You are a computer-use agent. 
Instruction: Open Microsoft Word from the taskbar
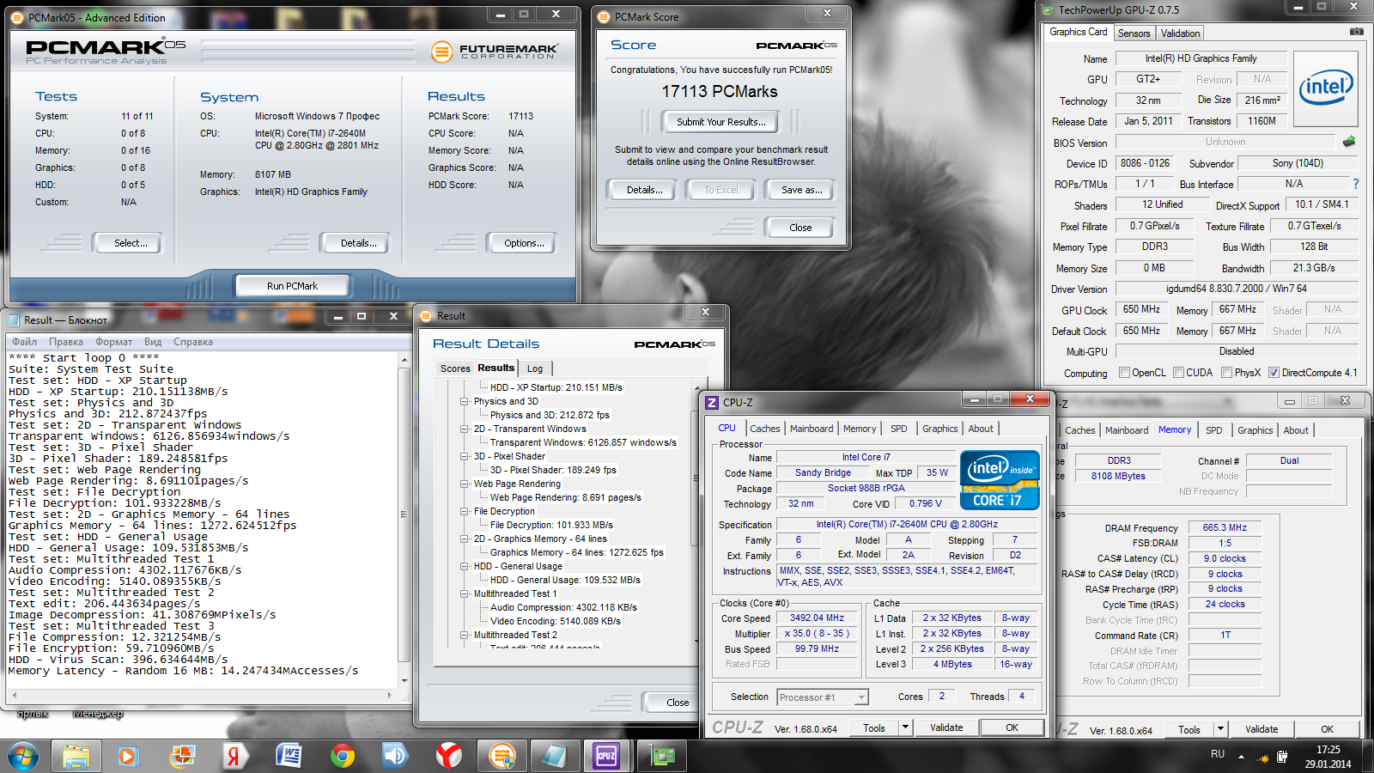click(289, 756)
